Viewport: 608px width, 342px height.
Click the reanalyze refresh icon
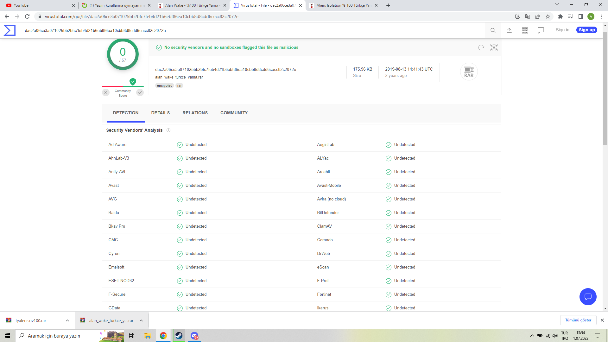coord(481,47)
